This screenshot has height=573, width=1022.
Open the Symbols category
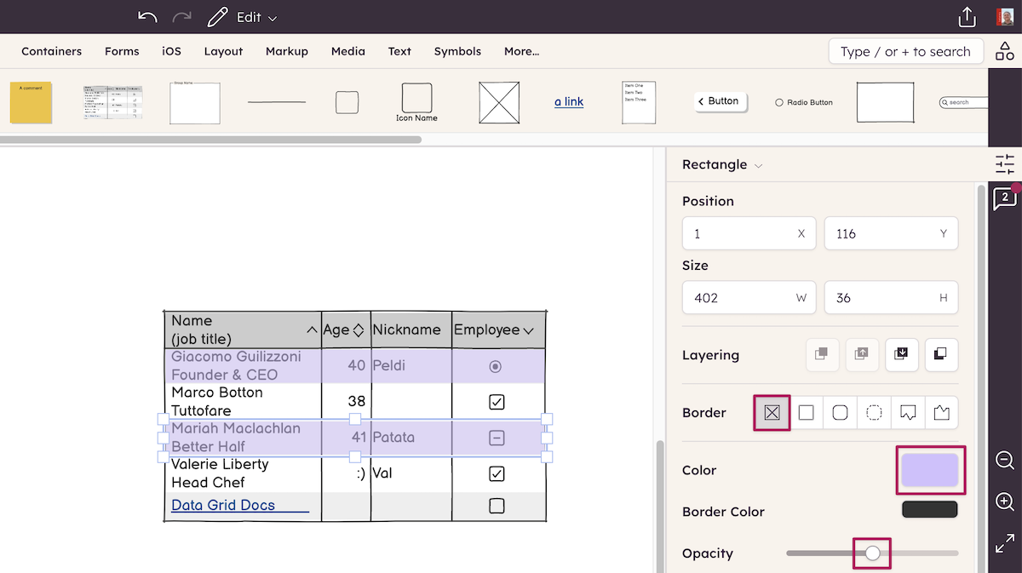(x=457, y=51)
